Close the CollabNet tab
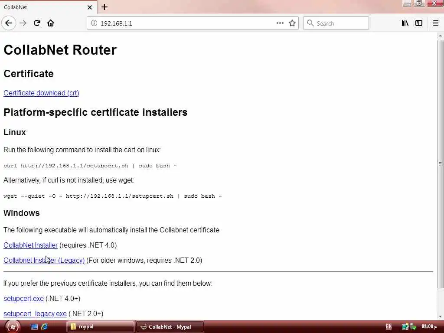 (90, 7)
